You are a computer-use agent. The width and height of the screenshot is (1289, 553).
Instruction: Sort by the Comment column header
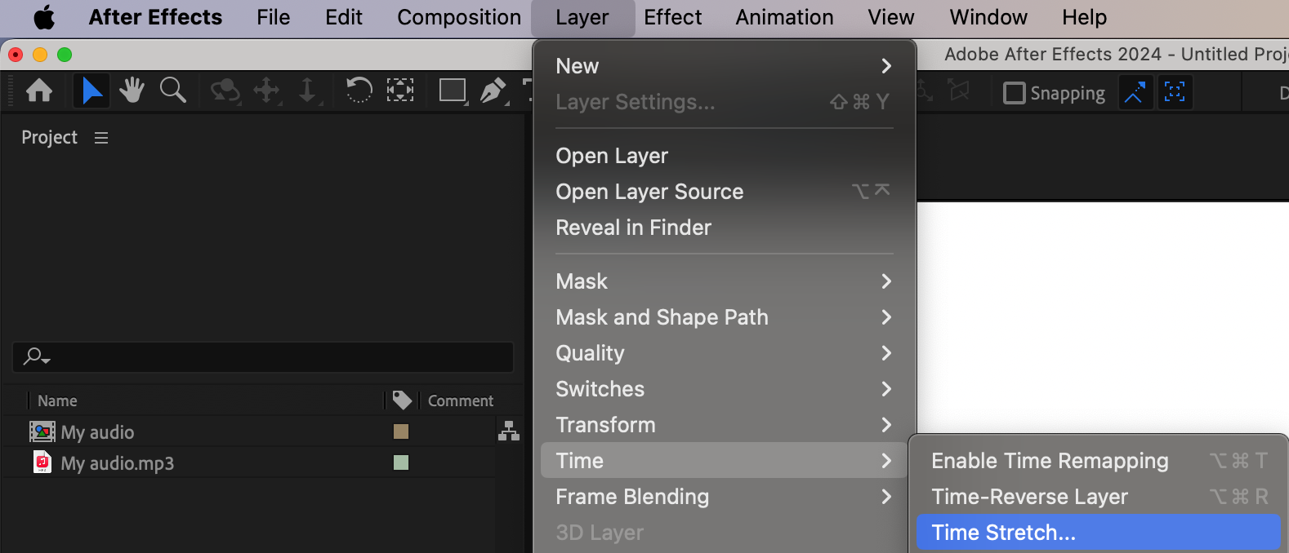pyautogui.click(x=461, y=400)
